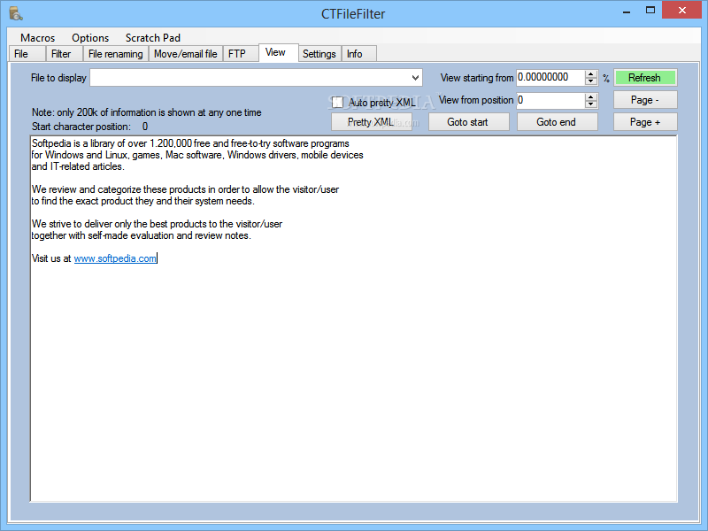Enable the Auto pretty XML checkbox
The image size is (708, 531).
tap(338, 103)
